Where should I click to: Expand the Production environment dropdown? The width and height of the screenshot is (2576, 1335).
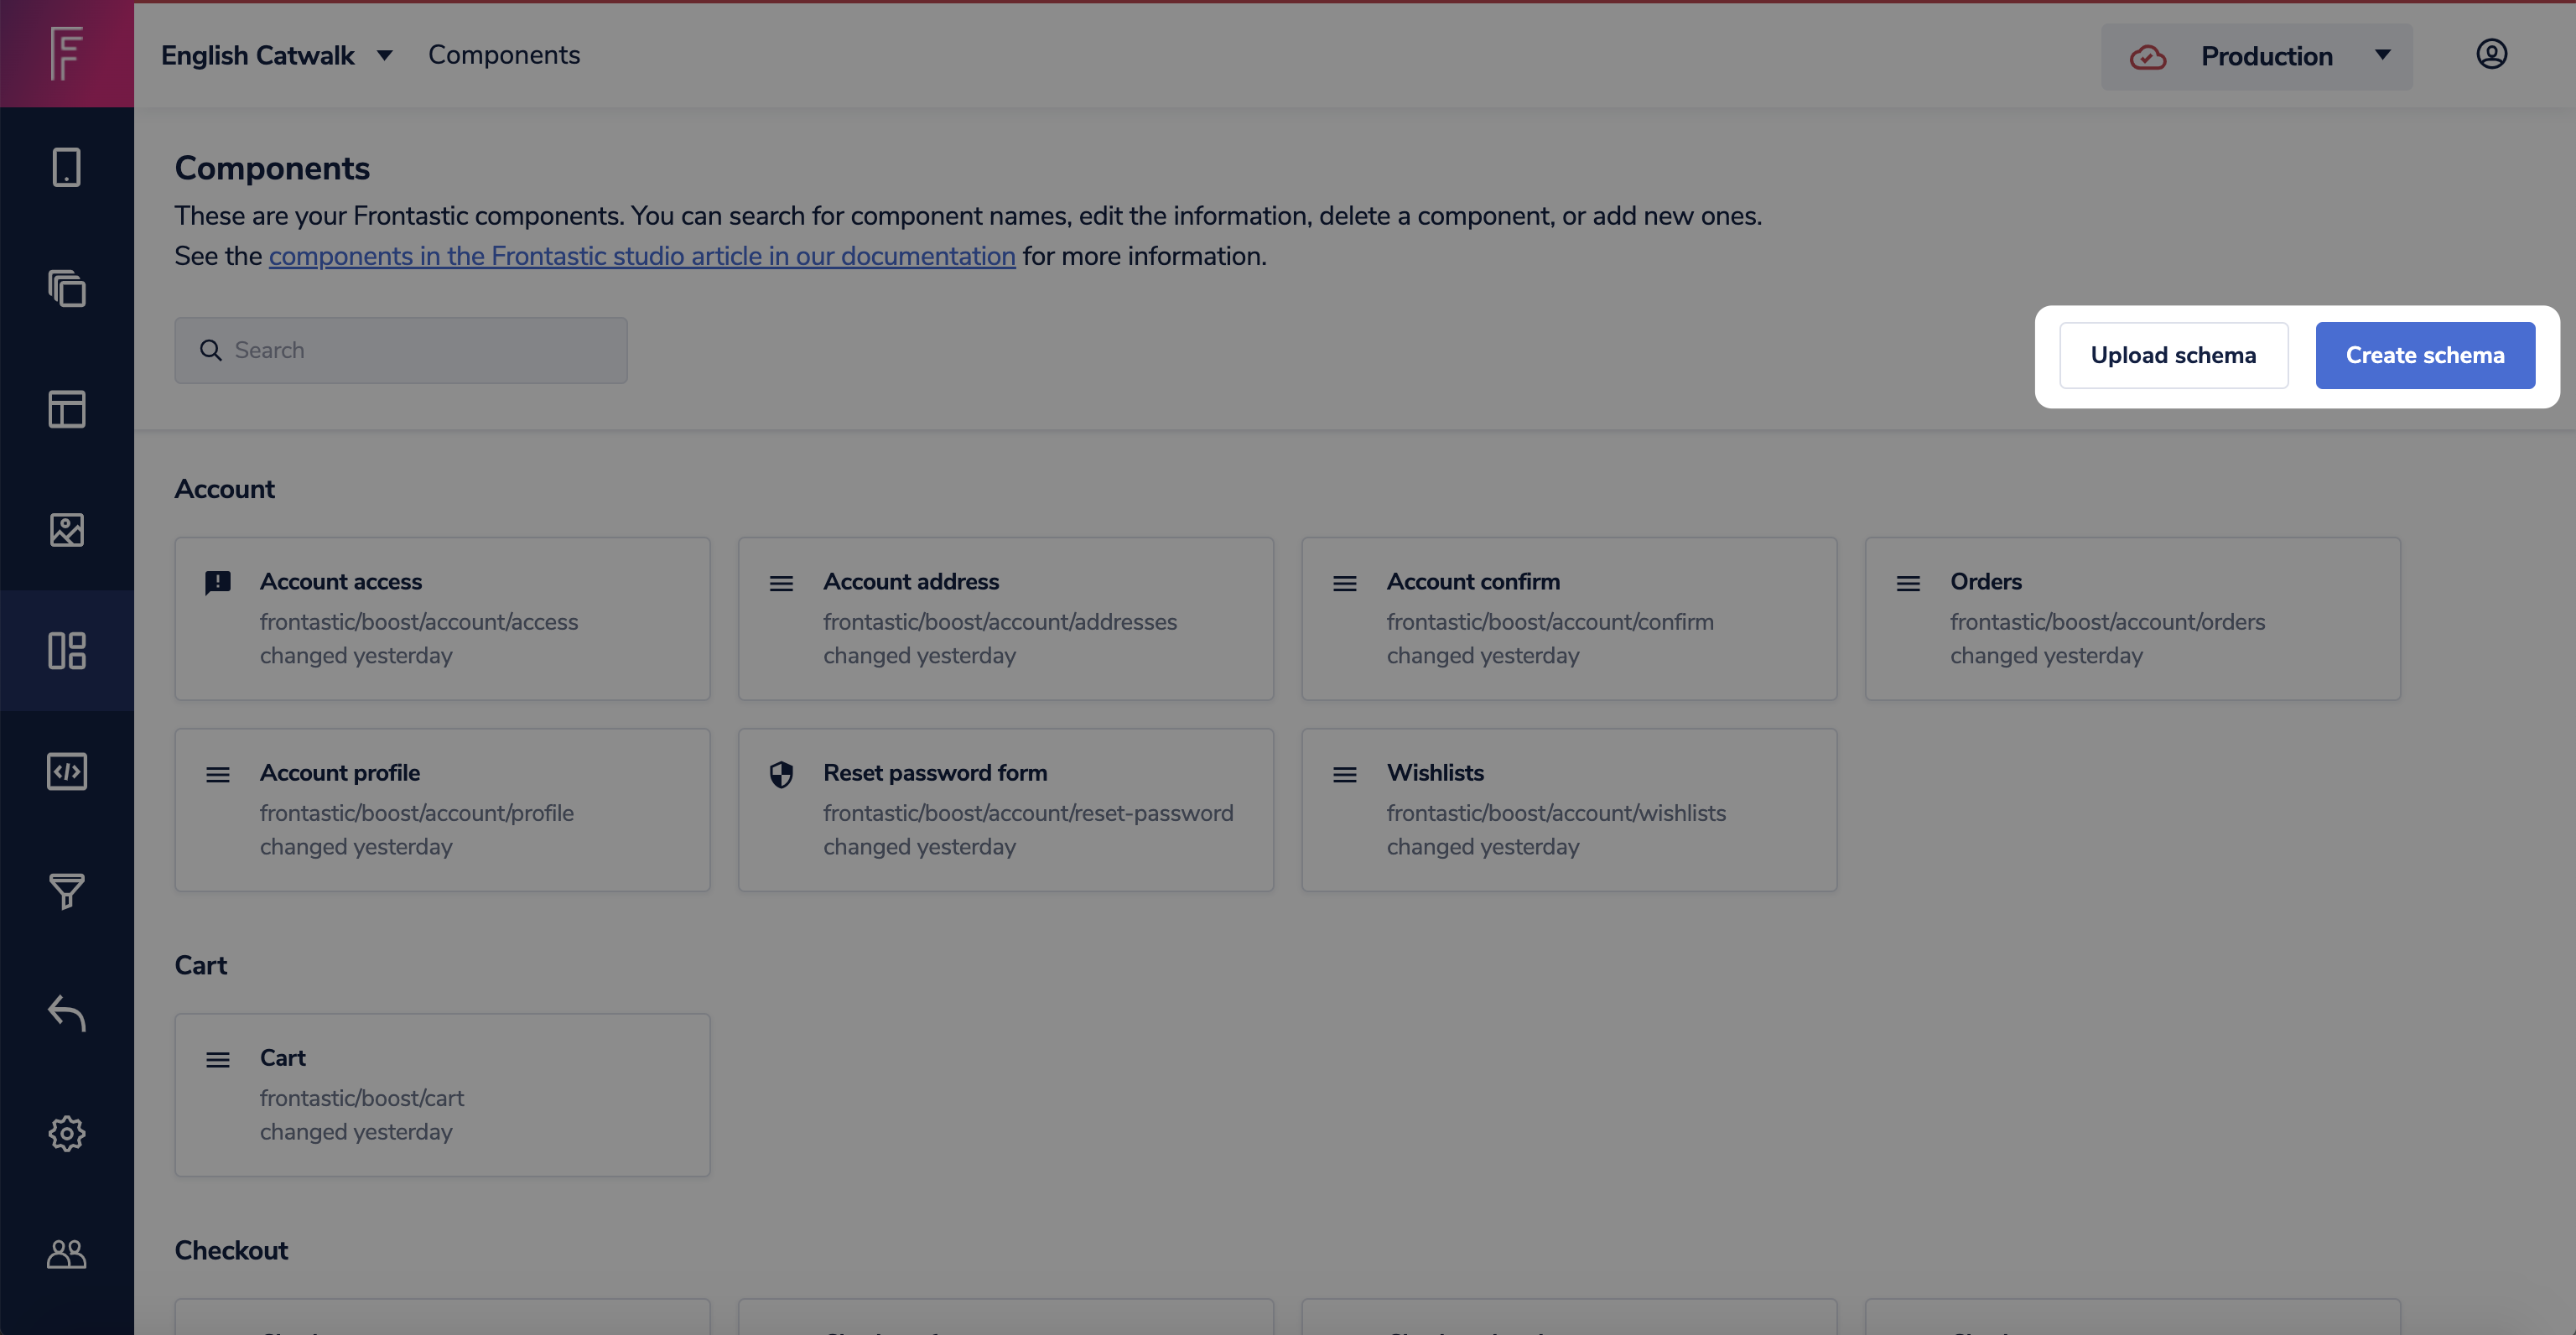click(x=2257, y=57)
